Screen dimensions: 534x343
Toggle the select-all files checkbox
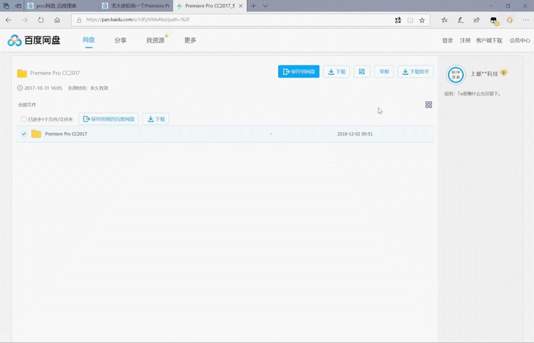pos(24,119)
